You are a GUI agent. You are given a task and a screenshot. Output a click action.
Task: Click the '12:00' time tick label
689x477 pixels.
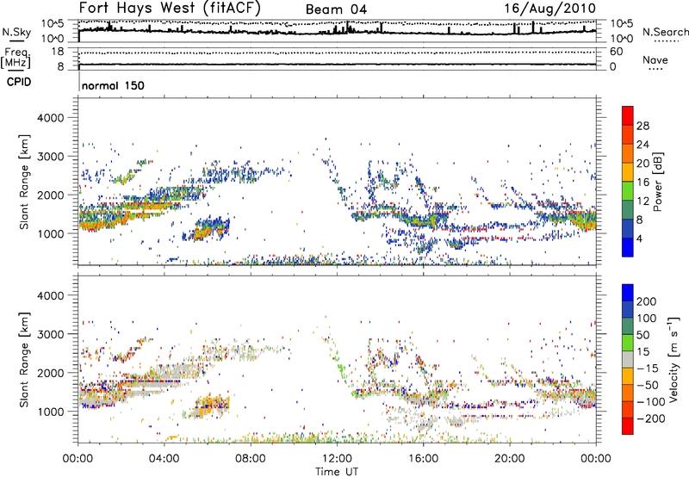point(337,459)
